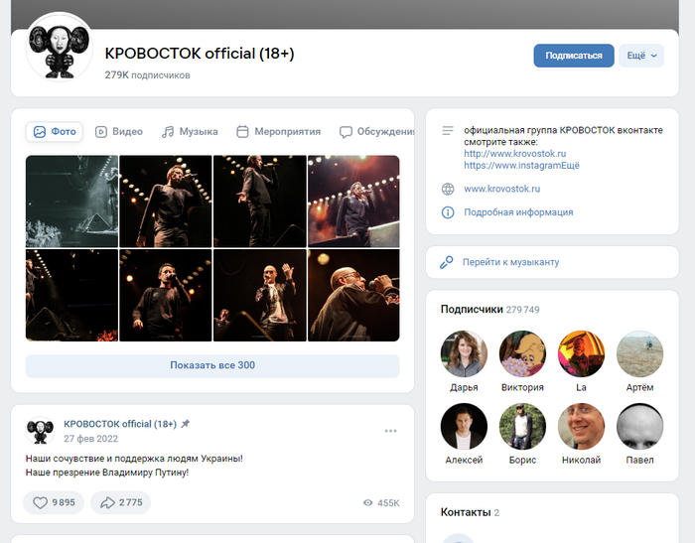
Task: Click the info circle icon
Action: pos(448,212)
